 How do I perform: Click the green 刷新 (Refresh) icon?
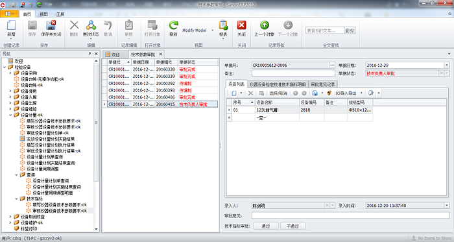pos(173,25)
